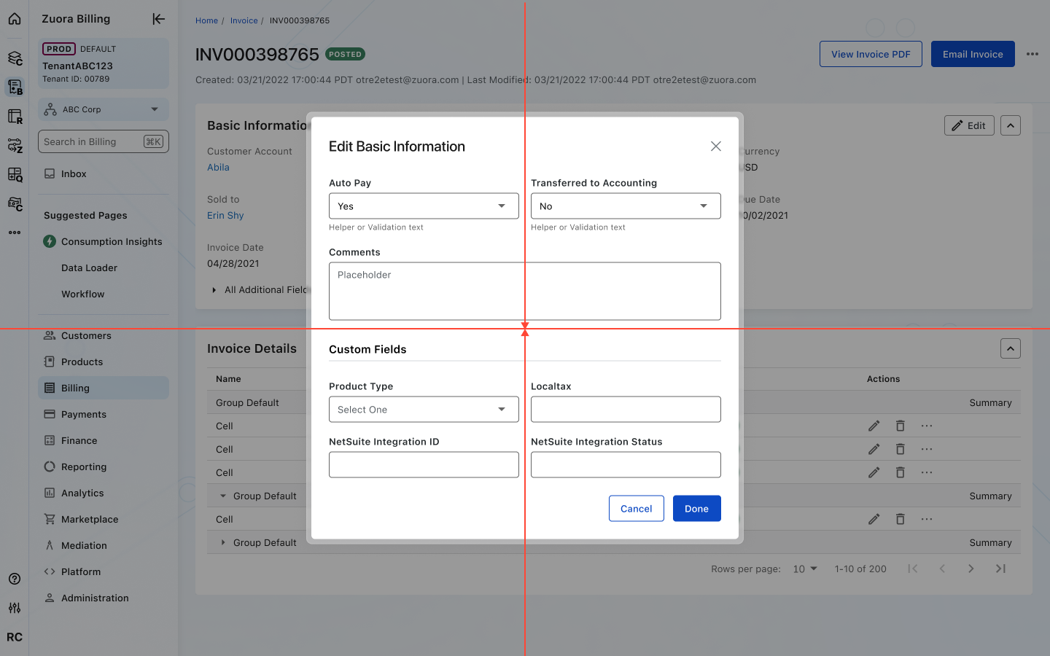This screenshot has height=656, width=1050.
Task: Go to Customers in the sidebar
Action: [x=85, y=335]
